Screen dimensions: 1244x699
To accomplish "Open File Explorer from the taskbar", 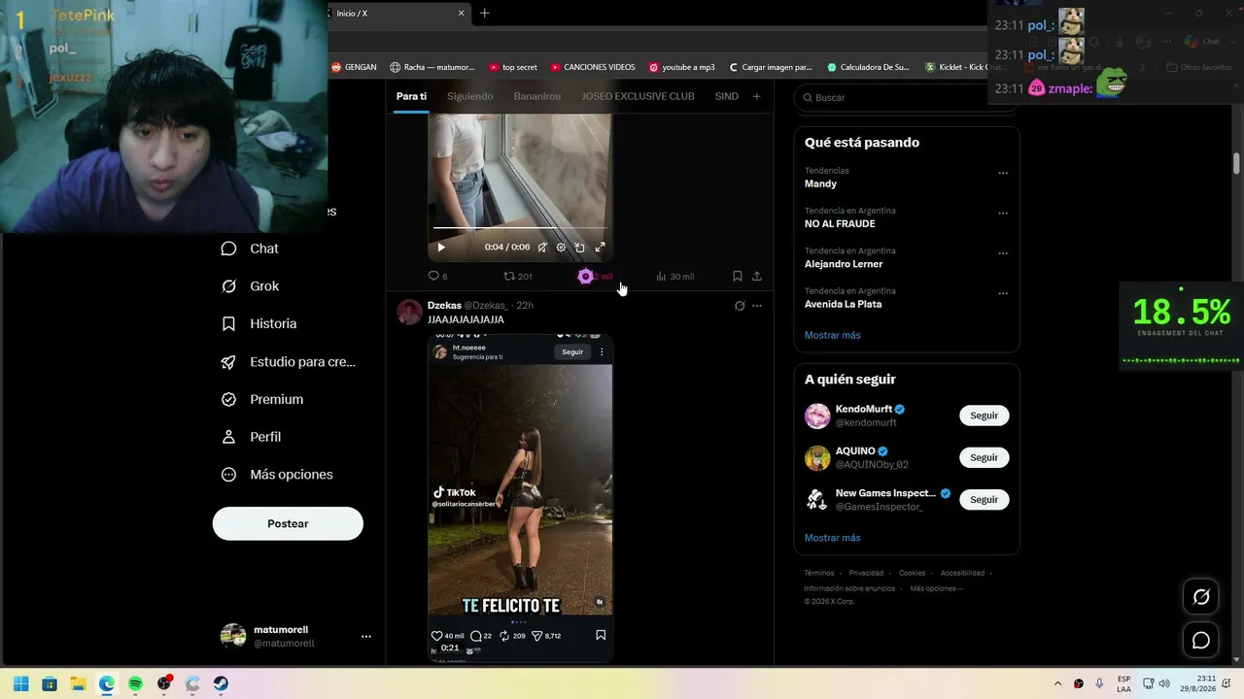I will (78, 683).
